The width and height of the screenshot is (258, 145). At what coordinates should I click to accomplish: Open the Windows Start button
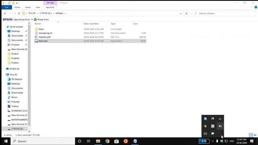pyautogui.click(x=6, y=141)
